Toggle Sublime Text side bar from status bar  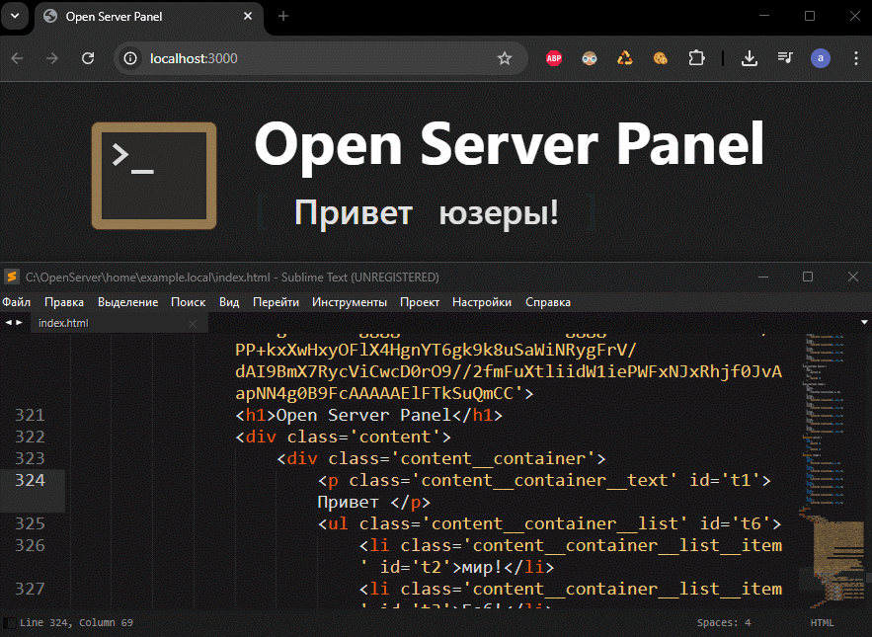(x=9, y=623)
